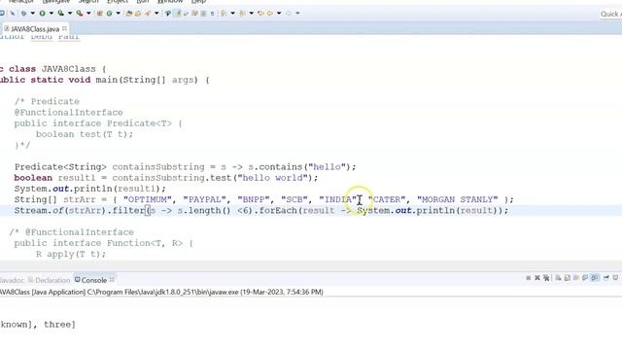The image size is (622, 350).
Task: Expand the External Tools dropdown arrow
Action: coord(88,13)
